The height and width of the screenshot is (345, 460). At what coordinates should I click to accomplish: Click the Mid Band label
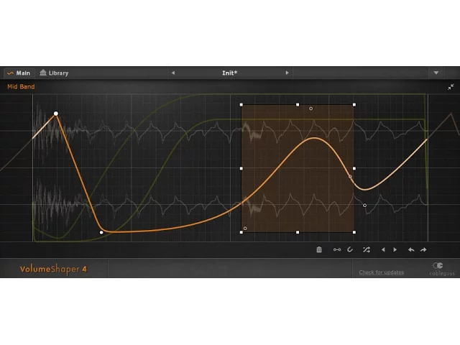click(x=21, y=86)
